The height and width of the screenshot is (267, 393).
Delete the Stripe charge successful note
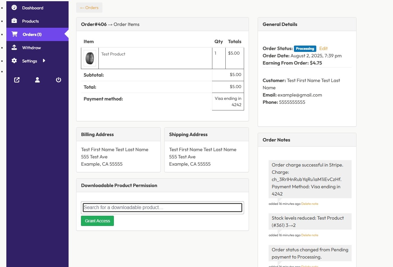[x=310, y=204]
